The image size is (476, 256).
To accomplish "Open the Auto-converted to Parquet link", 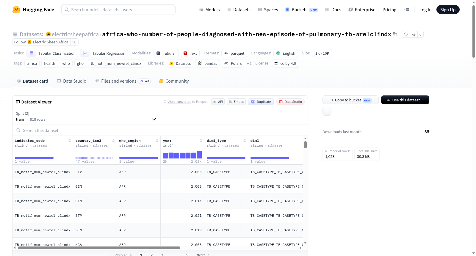I will [x=188, y=102].
